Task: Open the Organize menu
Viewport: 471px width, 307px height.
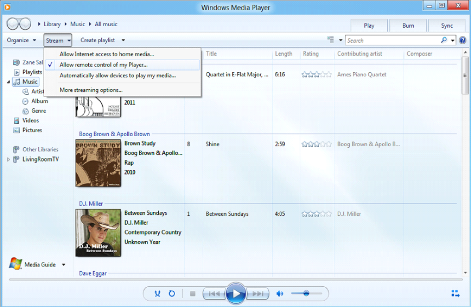Action: click(21, 40)
